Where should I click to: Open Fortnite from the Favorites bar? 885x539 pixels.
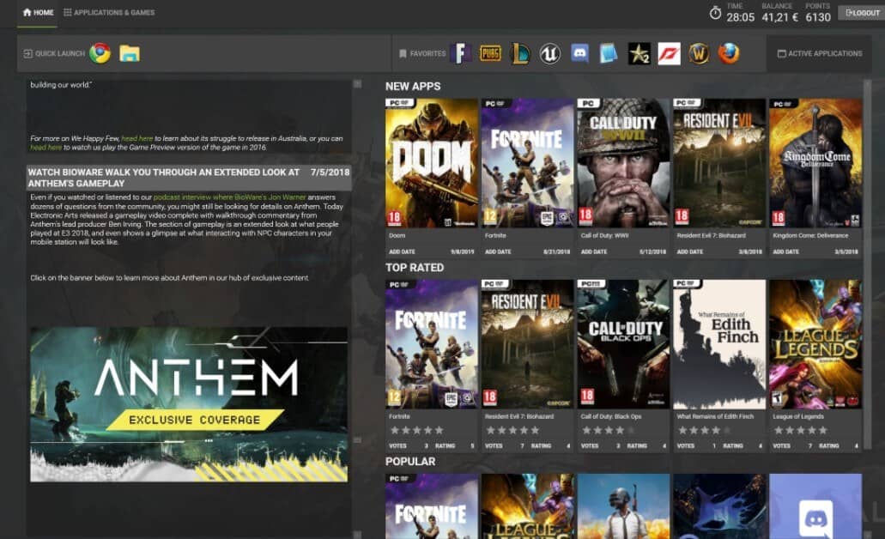click(461, 53)
